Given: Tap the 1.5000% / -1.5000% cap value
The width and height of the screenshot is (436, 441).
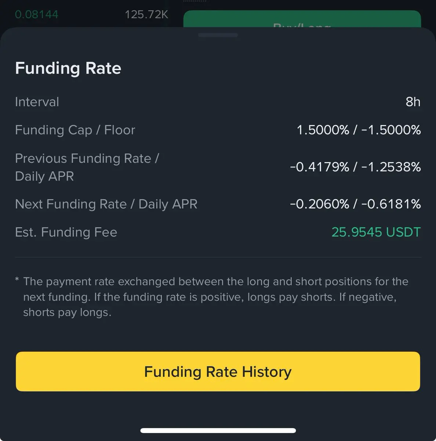Looking at the screenshot, I should click(x=359, y=130).
